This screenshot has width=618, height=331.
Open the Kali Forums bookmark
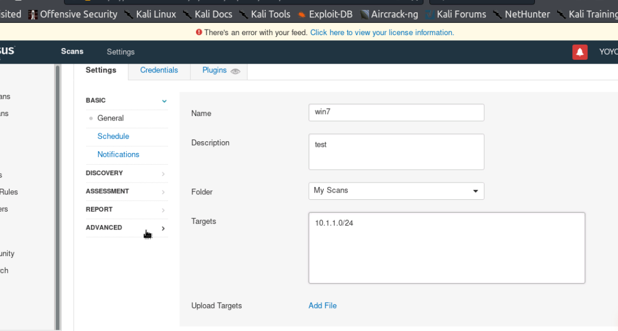[455, 15]
